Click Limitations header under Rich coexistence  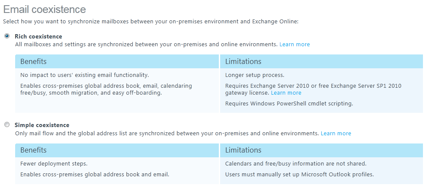pos(243,61)
